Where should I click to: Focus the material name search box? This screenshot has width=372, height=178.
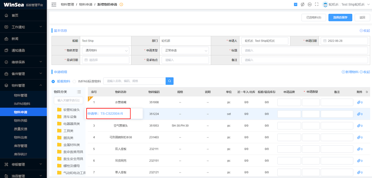pos(135,81)
